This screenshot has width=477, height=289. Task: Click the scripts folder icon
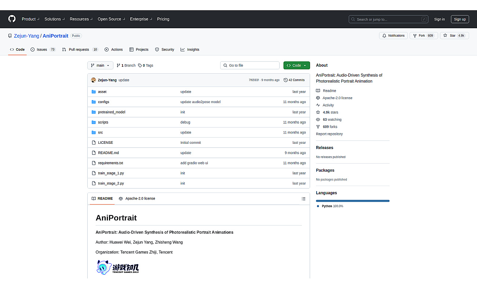pyautogui.click(x=94, y=122)
